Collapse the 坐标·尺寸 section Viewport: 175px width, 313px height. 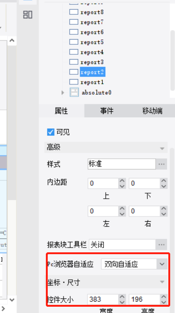162,282
